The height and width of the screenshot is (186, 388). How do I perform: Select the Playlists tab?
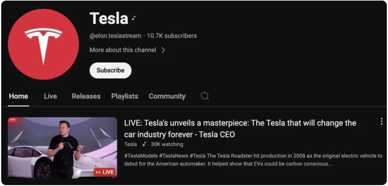coord(125,96)
